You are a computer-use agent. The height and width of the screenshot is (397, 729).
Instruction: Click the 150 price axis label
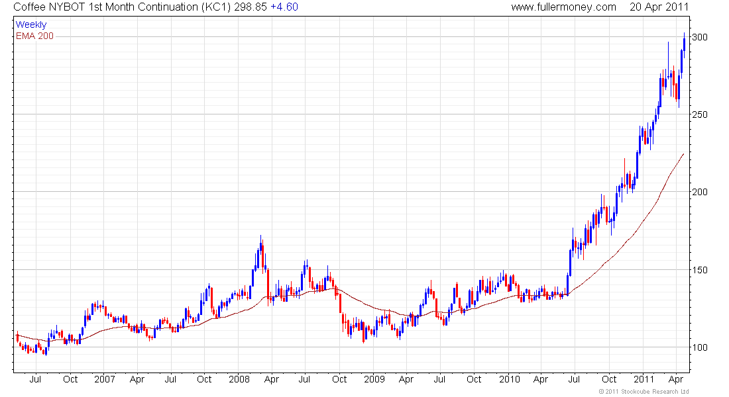pyautogui.click(x=700, y=270)
